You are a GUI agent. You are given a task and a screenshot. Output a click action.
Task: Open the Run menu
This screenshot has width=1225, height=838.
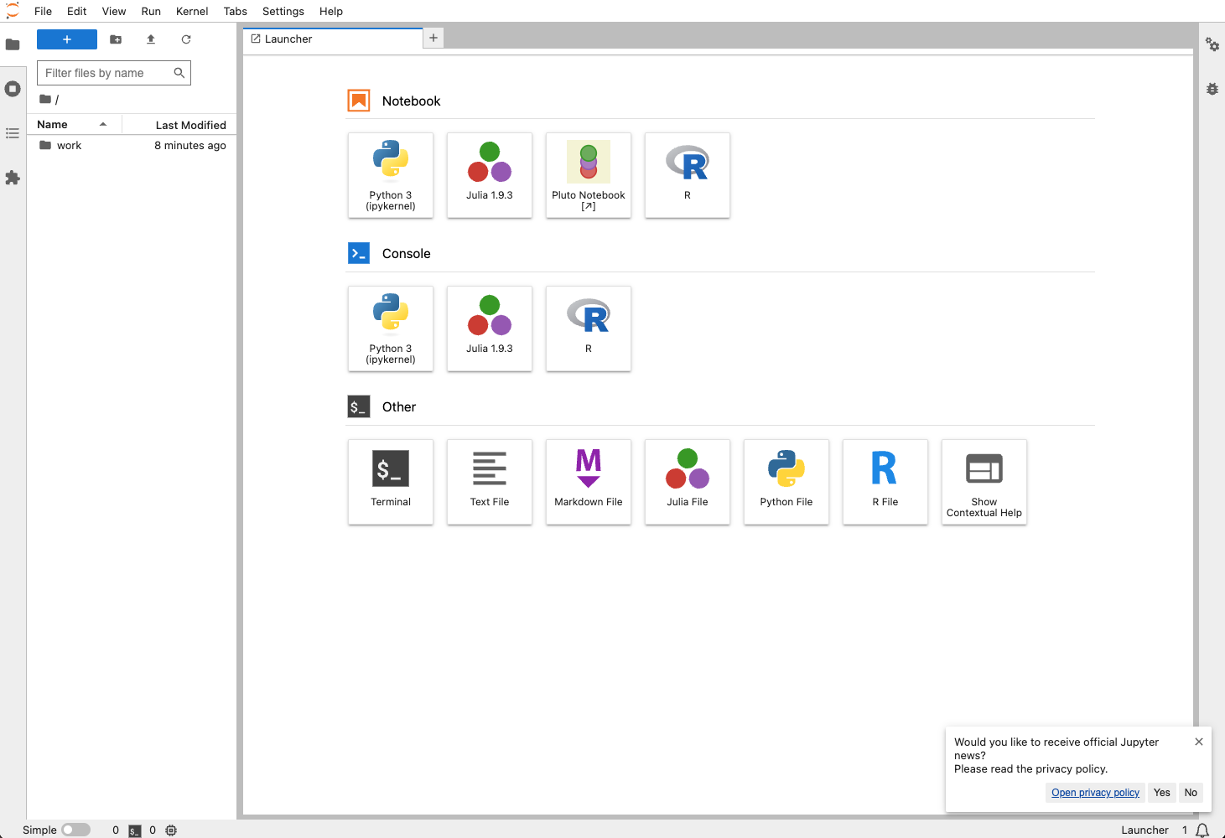[151, 11]
